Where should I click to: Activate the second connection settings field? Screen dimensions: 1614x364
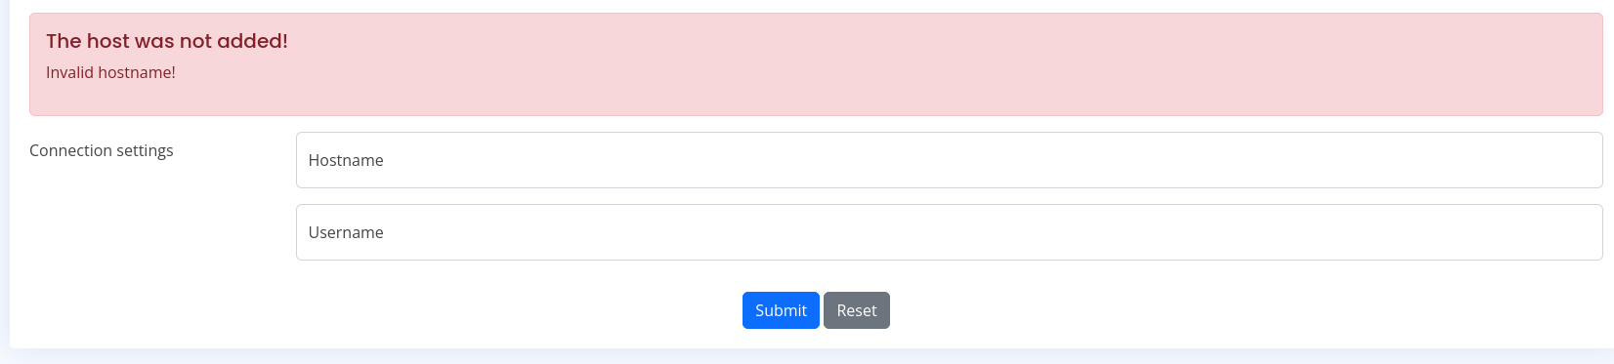point(949,232)
